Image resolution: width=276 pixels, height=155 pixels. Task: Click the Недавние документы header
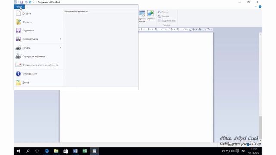click(76, 11)
